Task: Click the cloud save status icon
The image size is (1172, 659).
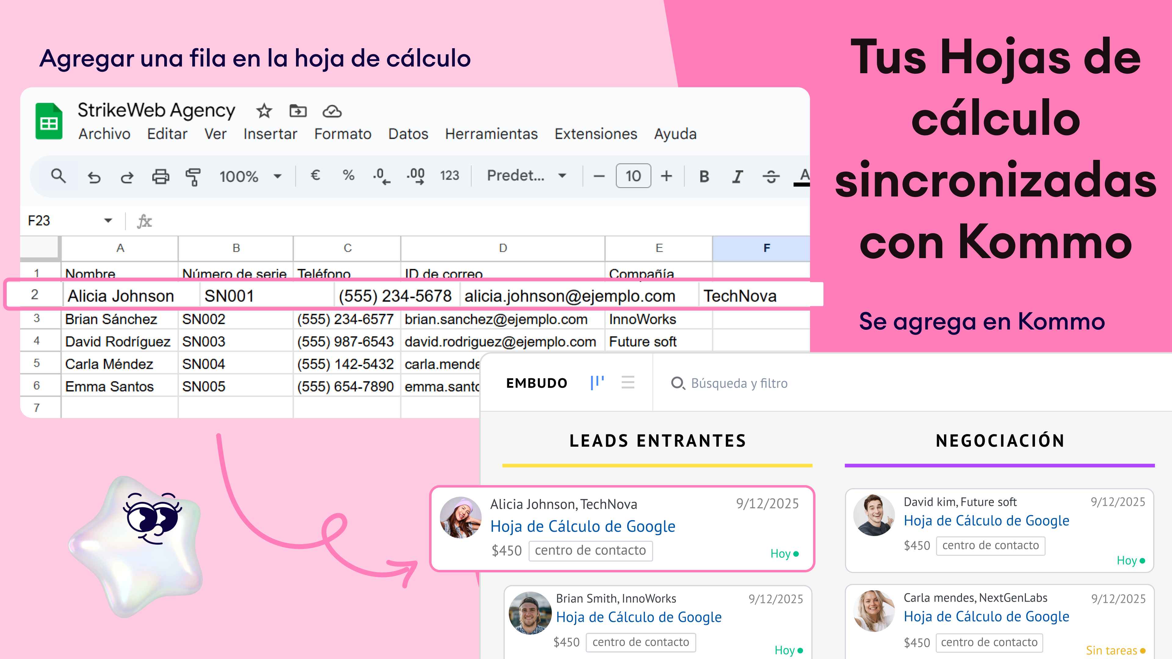Action: (x=332, y=111)
